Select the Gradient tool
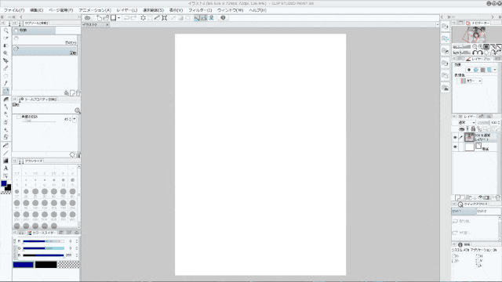The image size is (502, 282). [x=5, y=161]
